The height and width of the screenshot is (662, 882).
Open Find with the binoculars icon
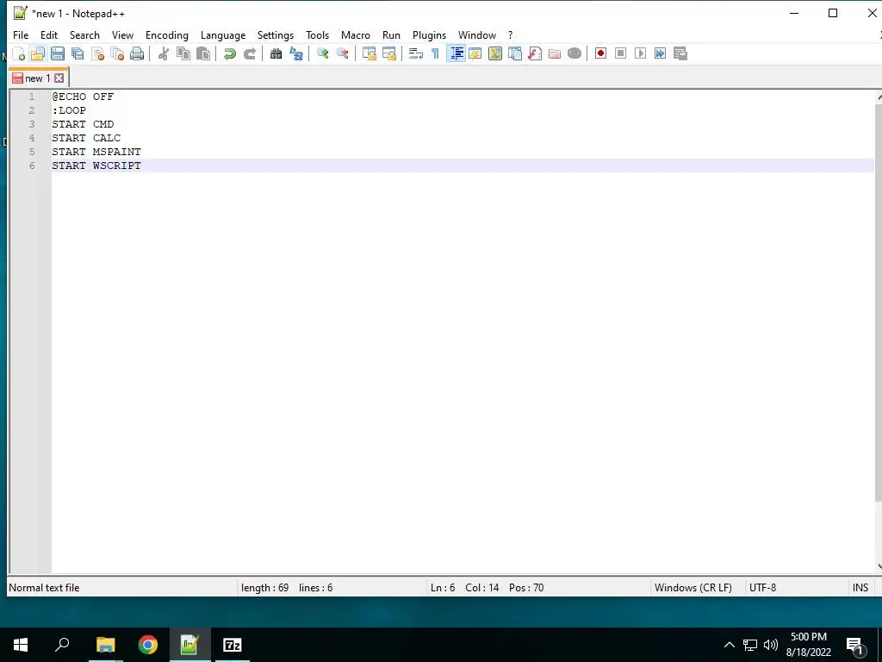click(276, 53)
